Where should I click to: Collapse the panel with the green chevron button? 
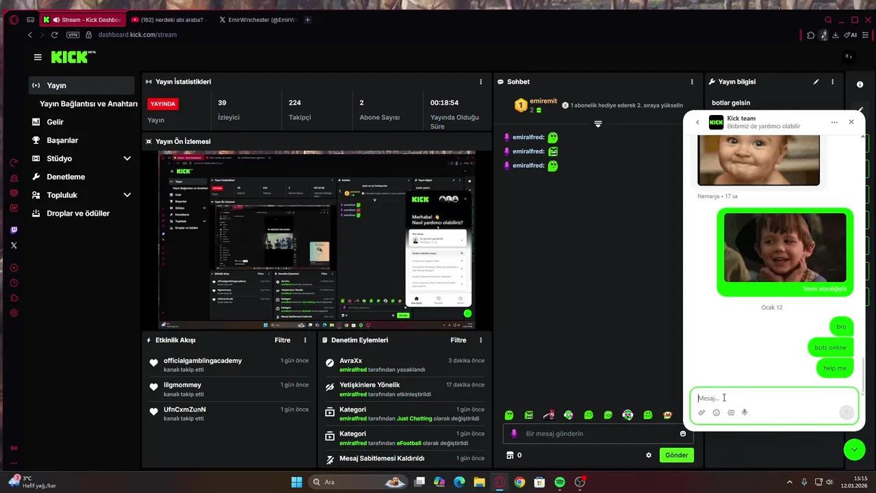tap(854, 450)
